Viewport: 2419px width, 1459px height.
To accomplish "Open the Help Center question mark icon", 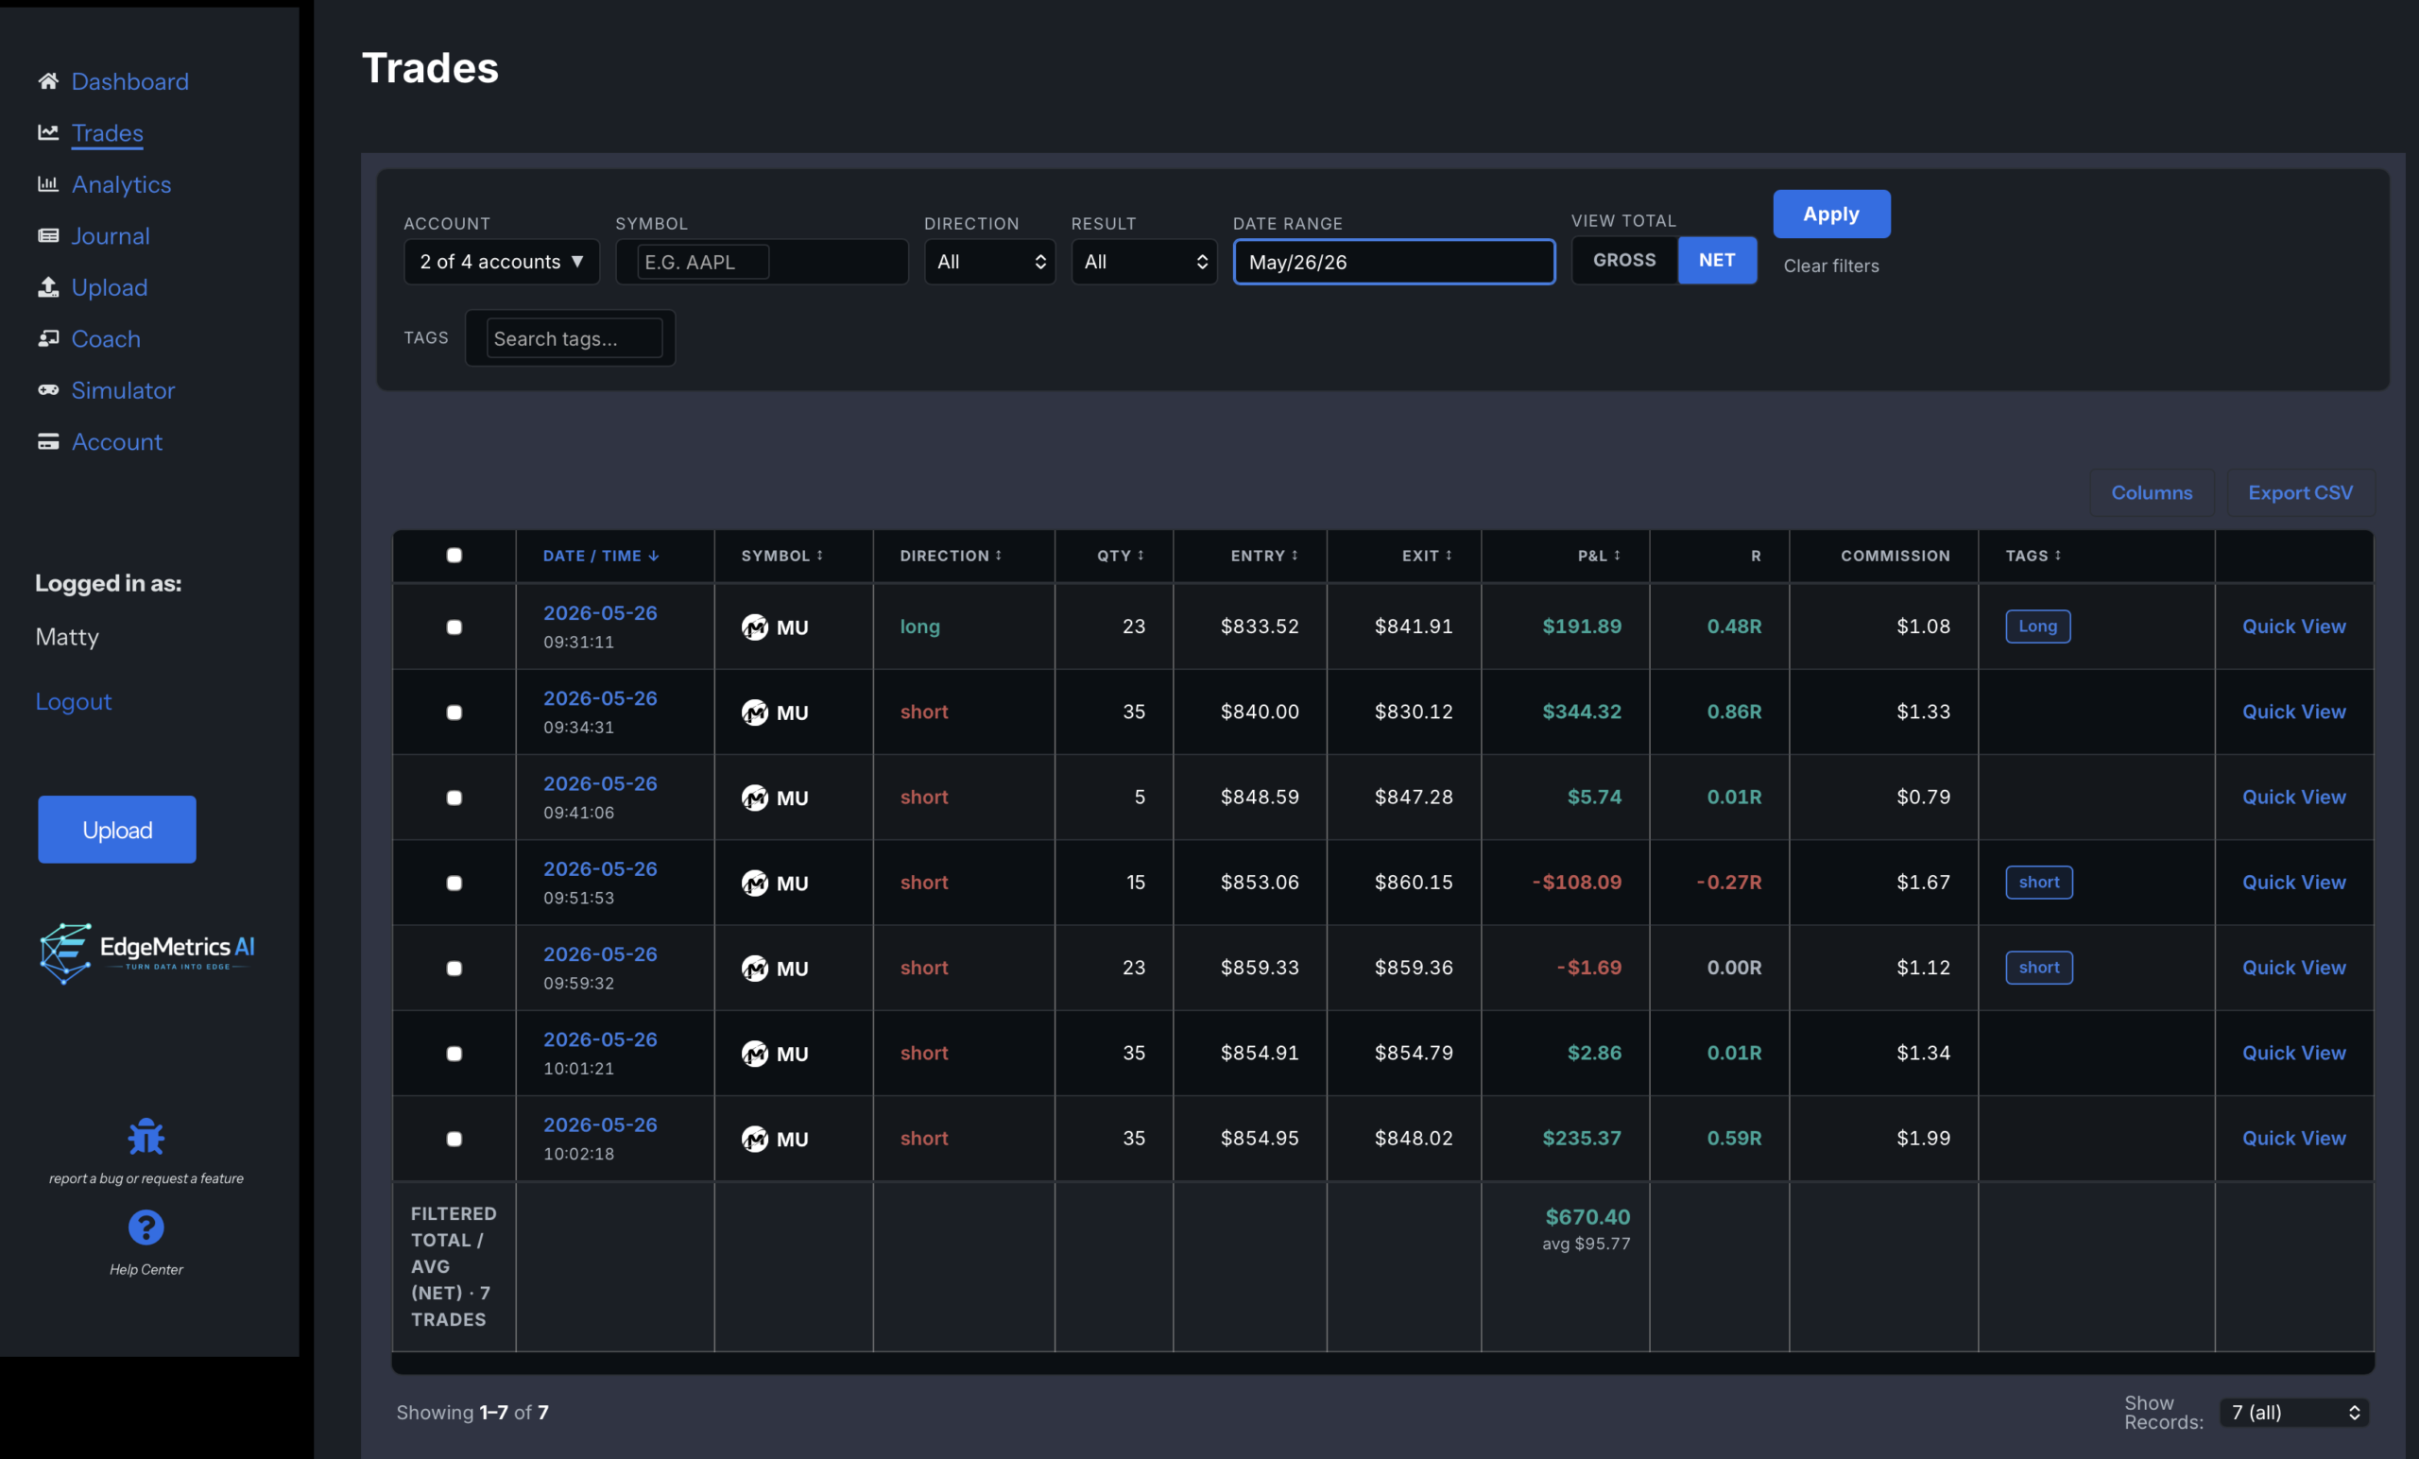I will [x=146, y=1227].
